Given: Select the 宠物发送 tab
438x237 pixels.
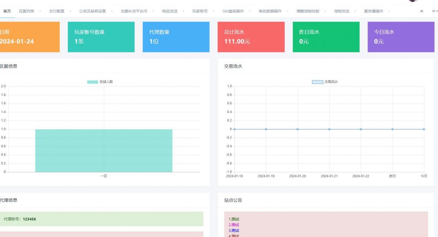Looking at the screenshot, I should pos(342,11).
